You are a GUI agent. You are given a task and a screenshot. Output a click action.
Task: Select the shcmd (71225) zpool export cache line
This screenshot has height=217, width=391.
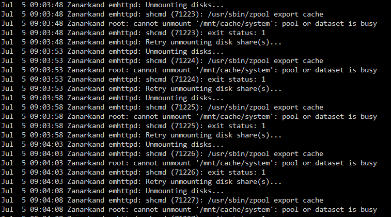(x=162, y=107)
